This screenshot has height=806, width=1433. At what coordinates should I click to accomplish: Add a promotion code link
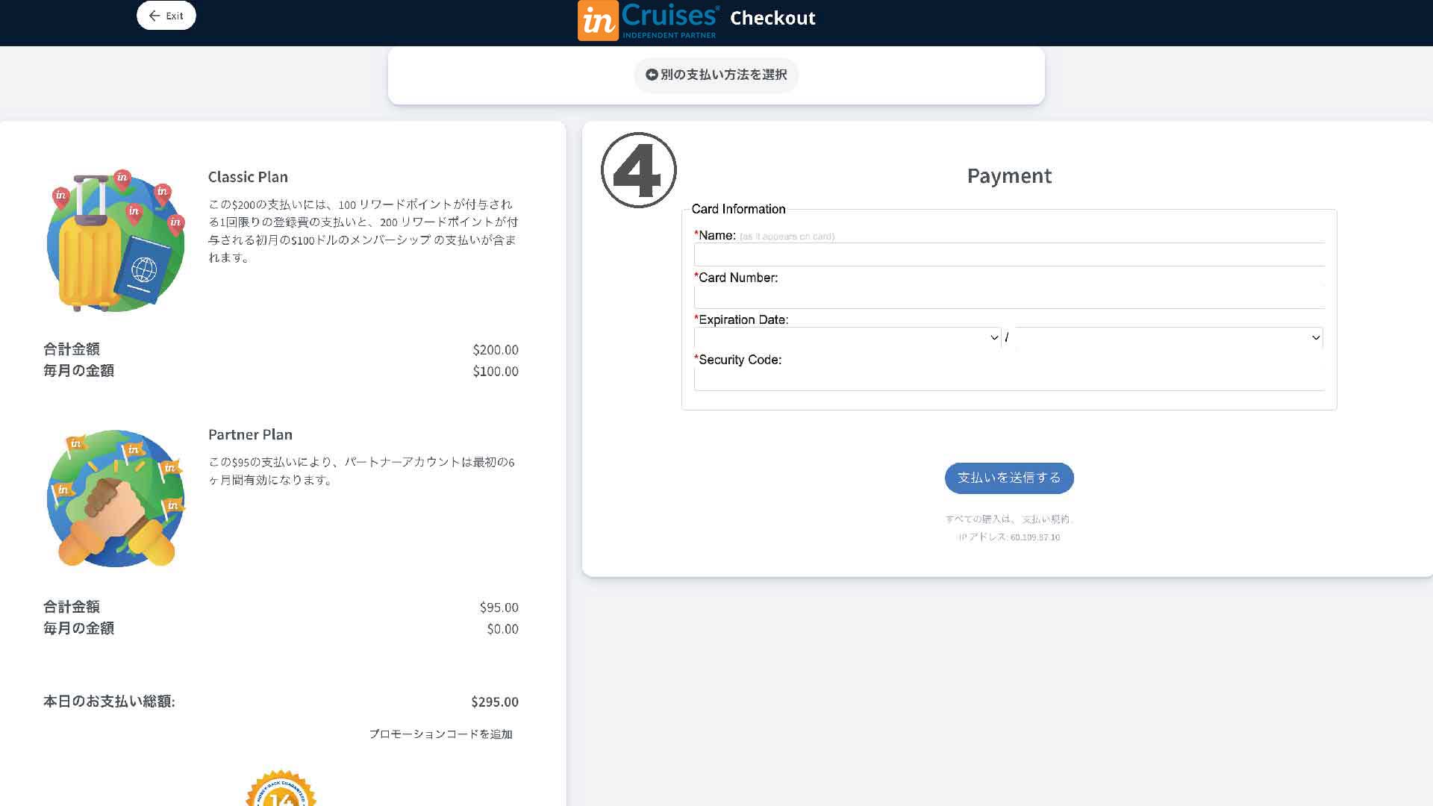(440, 734)
